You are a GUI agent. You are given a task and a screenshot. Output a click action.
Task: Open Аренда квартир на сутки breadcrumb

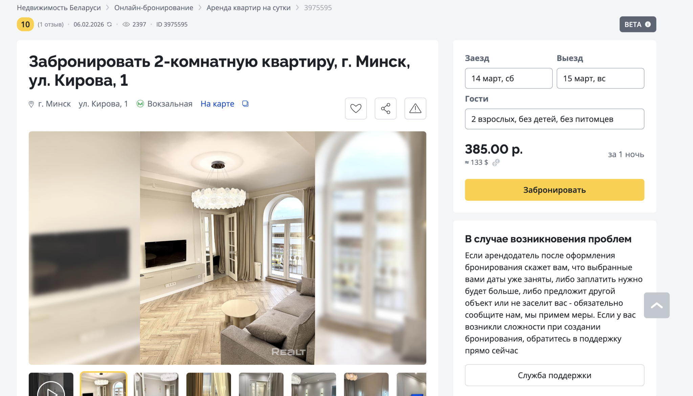point(248,7)
